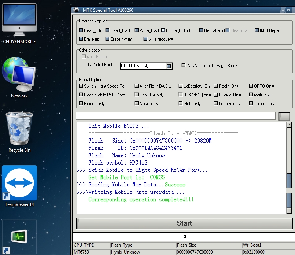Click the 'Reading Mobile Map Data...Success' log line
295x255 pixels.
pos(131,185)
